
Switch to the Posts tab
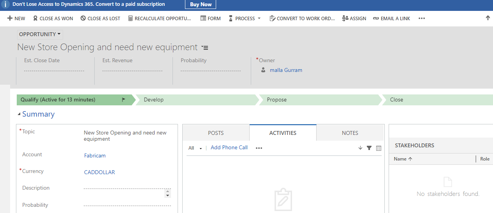click(x=216, y=133)
